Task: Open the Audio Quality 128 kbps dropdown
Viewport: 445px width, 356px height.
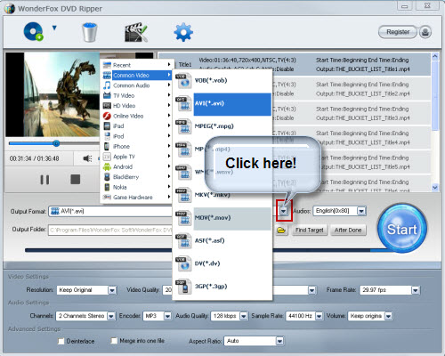Action: [x=244, y=316]
